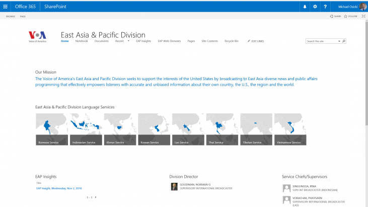The image size is (368, 207).
Task: Click in Search this site field
Action: coord(322,41)
